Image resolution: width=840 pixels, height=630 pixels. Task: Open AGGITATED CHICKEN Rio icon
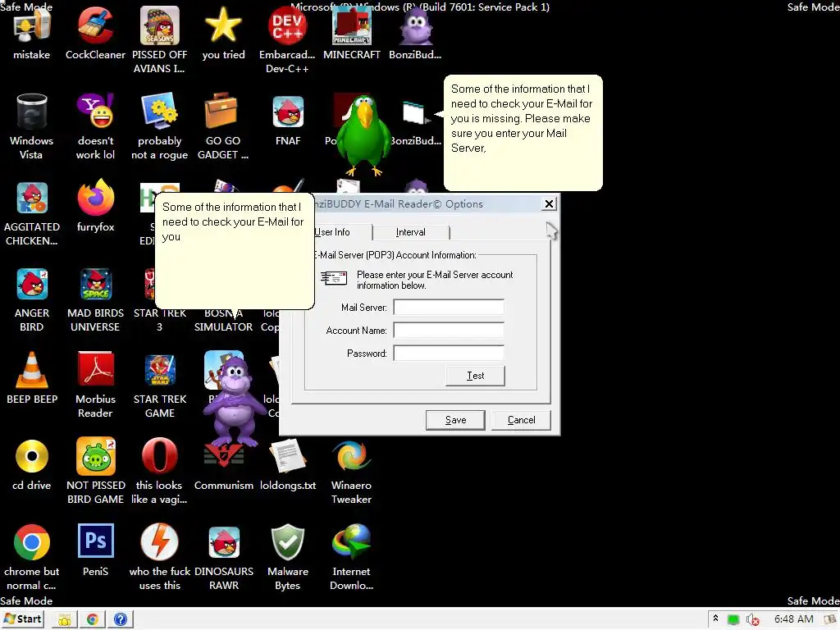point(32,199)
